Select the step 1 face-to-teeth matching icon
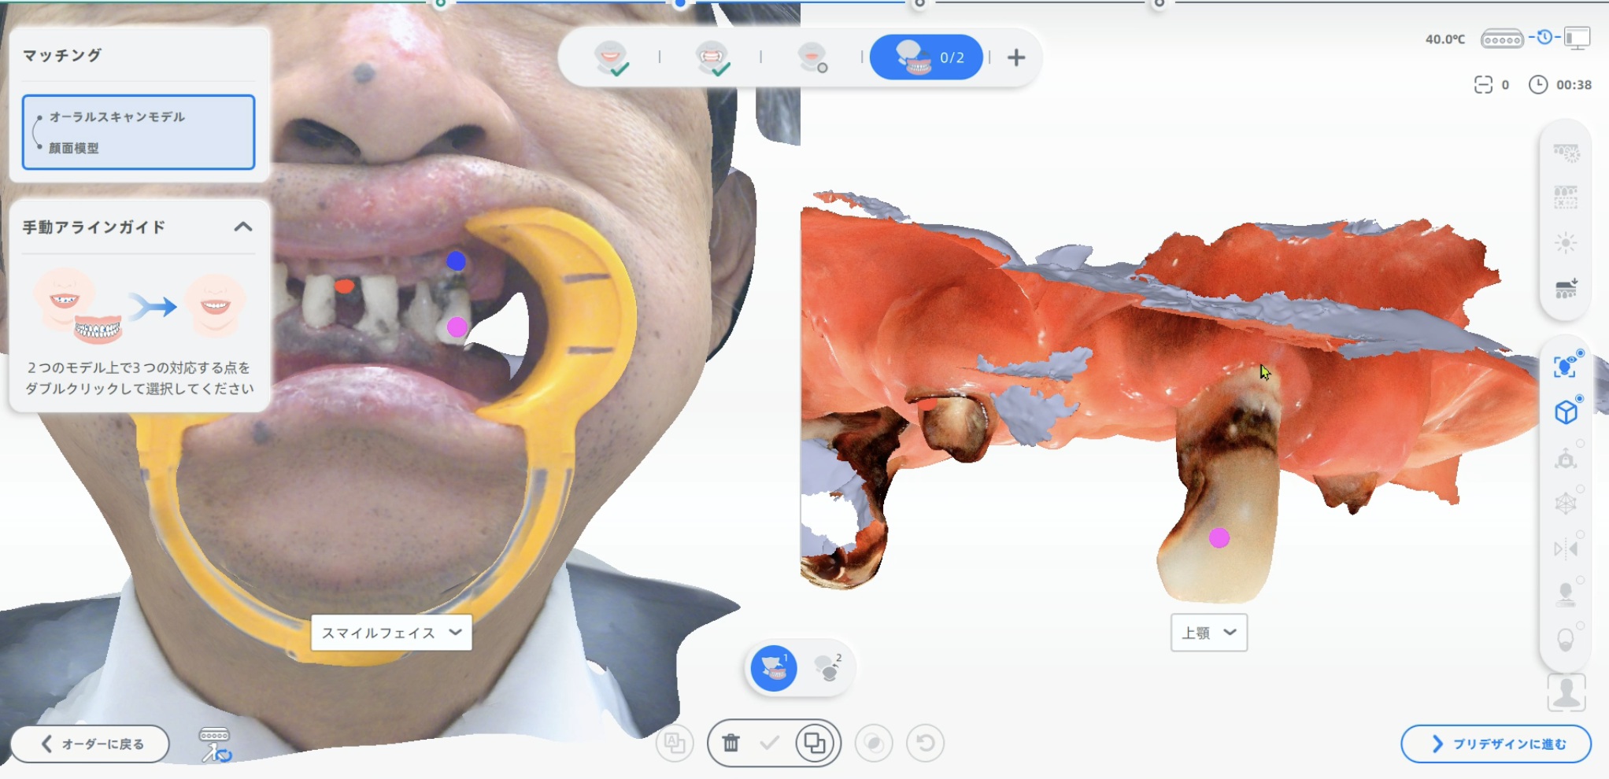 click(x=774, y=668)
